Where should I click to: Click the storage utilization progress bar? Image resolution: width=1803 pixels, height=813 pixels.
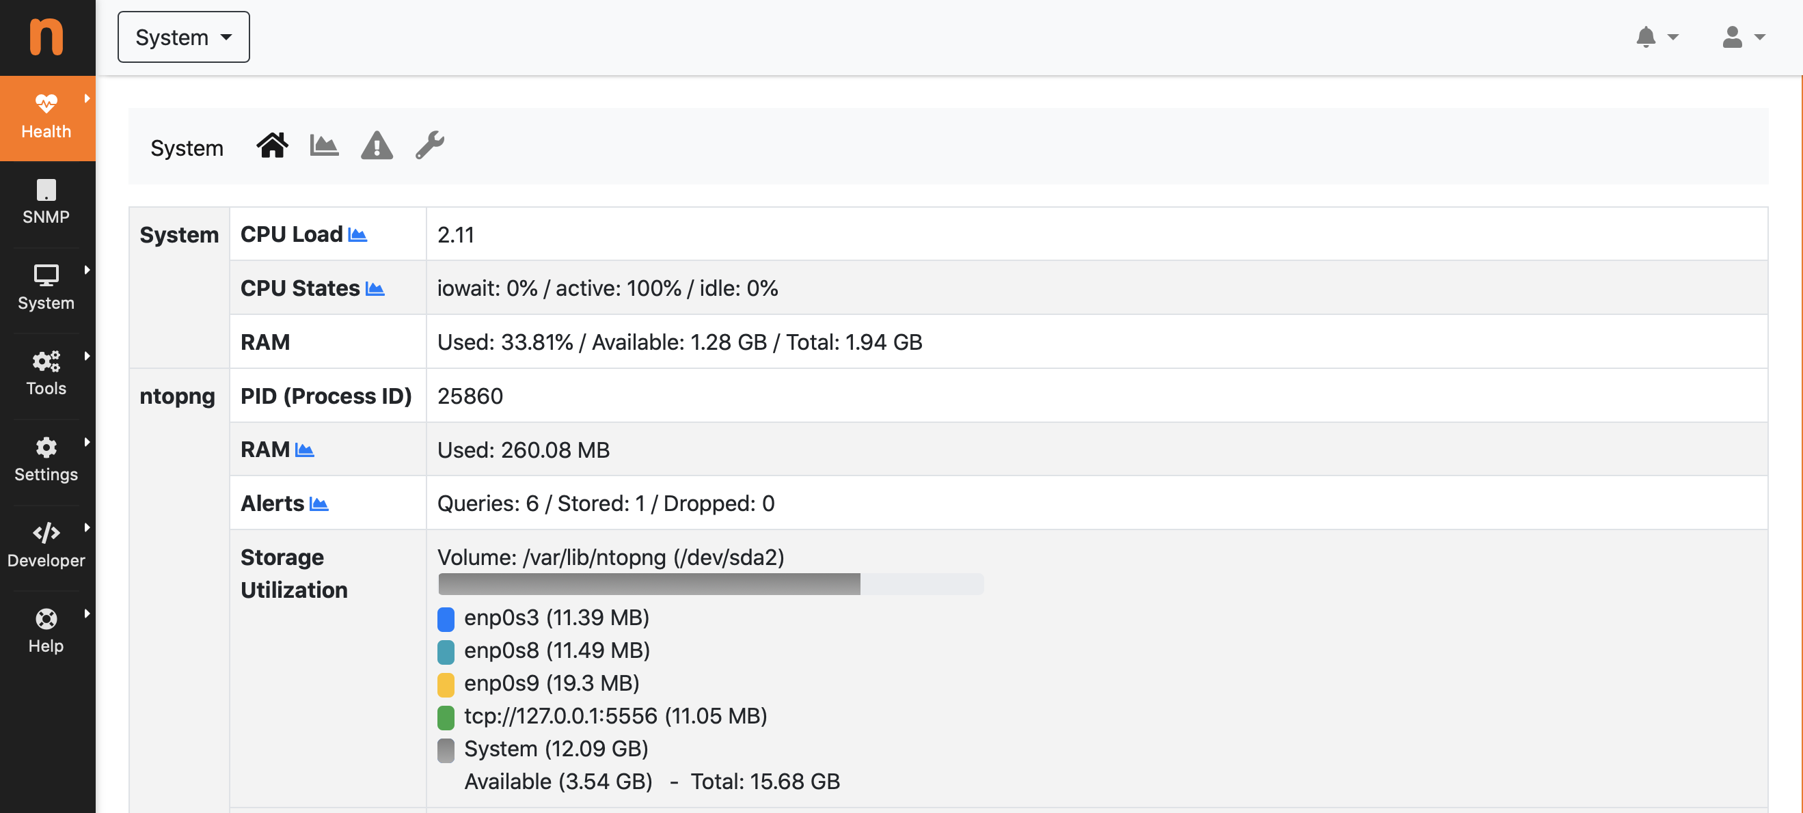(710, 584)
